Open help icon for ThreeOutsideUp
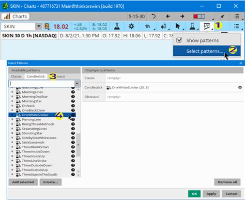 coord(73,170)
